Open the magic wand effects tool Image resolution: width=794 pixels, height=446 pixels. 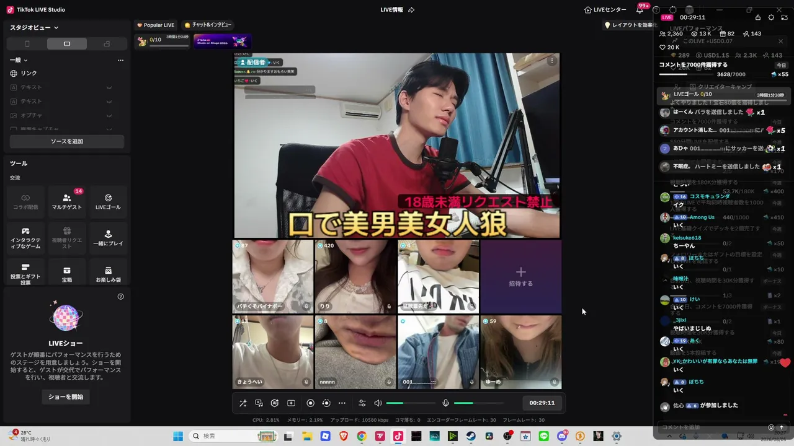point(243,403)
